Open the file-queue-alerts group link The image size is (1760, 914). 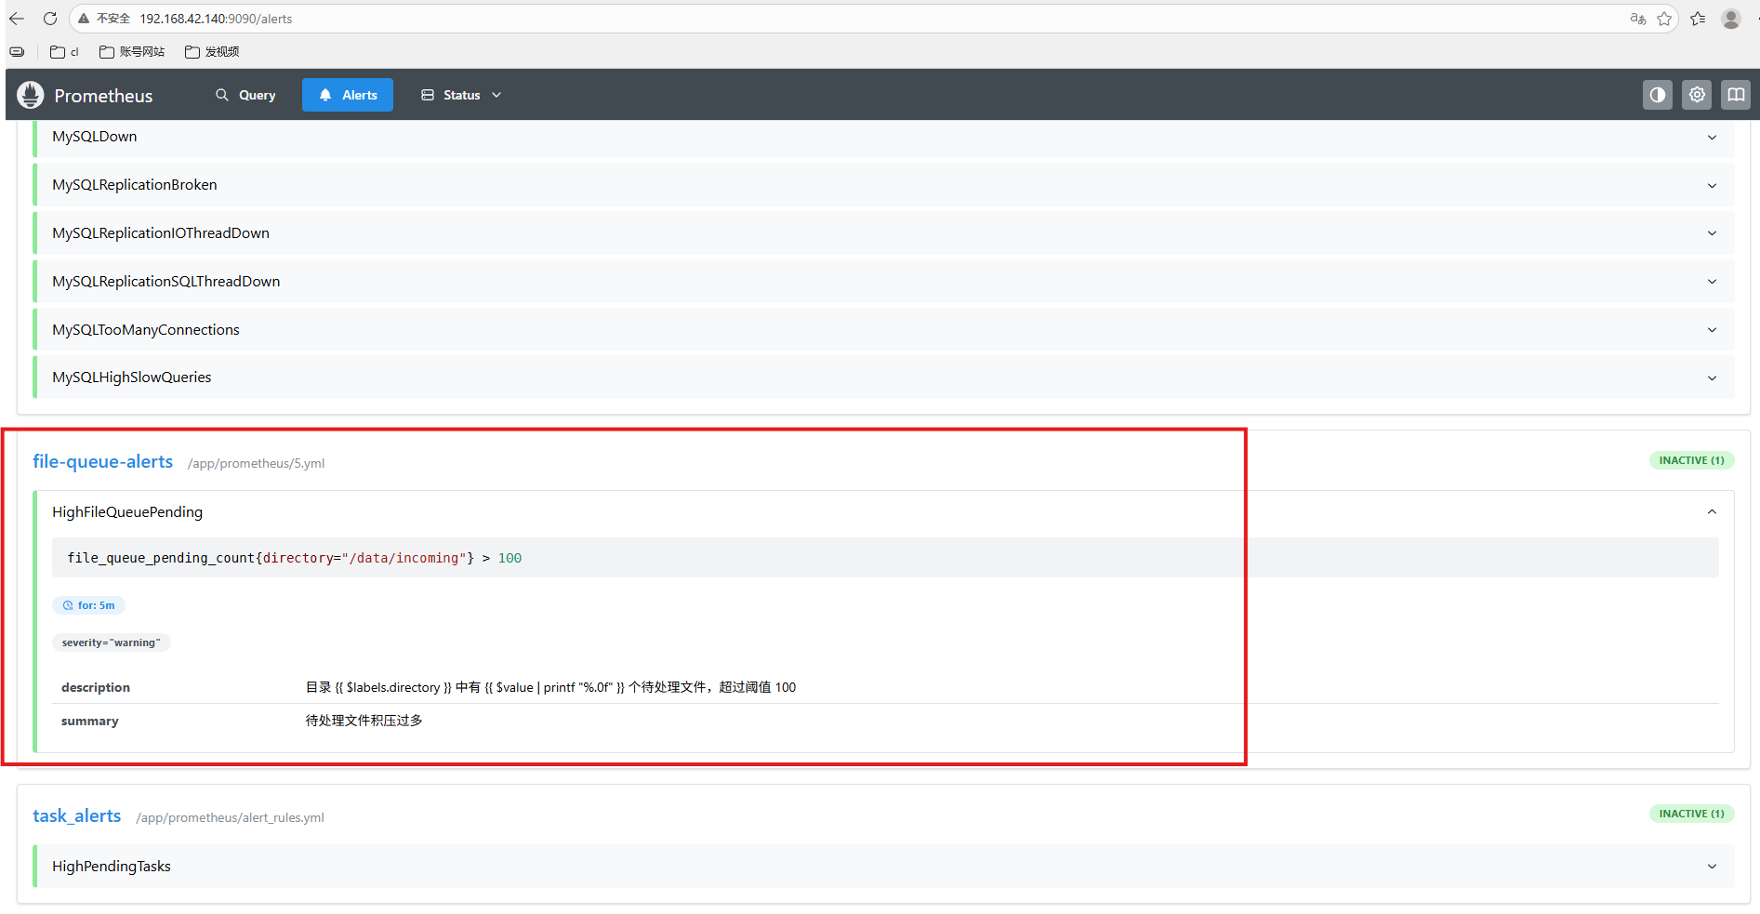click(x=102, y=461)
